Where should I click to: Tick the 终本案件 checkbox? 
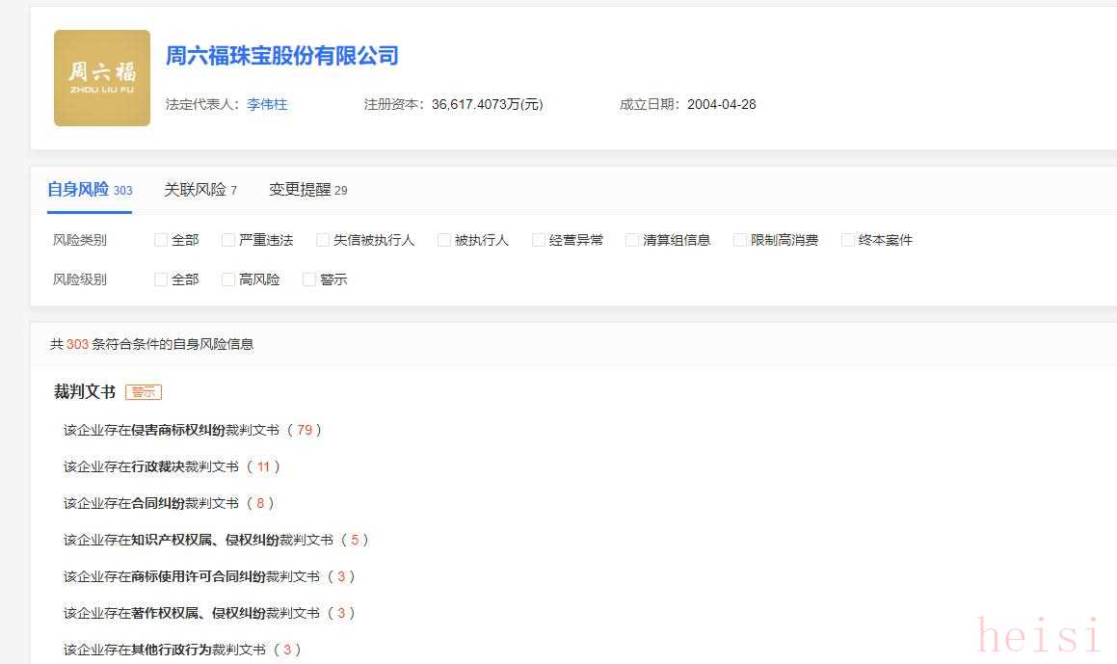[x=848, y=240]
